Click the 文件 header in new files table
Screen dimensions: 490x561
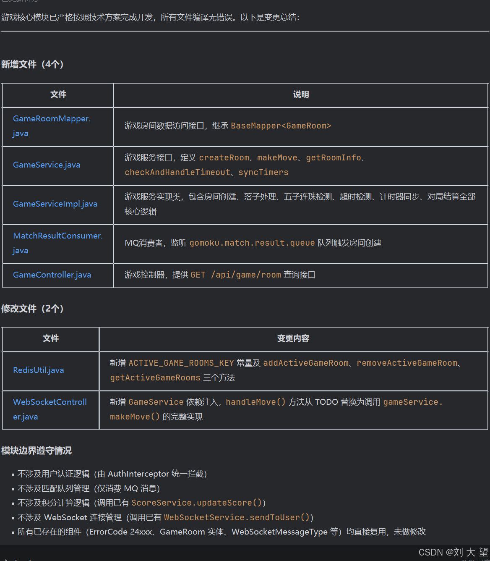tap(58, 94)
